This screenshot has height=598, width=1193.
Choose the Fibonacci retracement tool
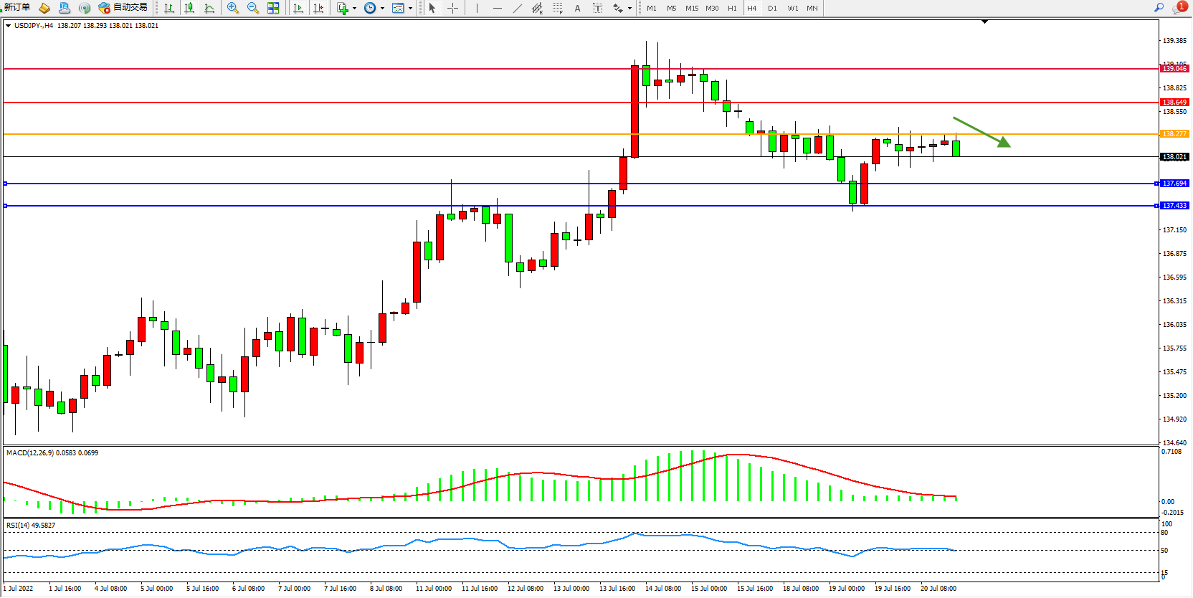[x=557, y=8]
